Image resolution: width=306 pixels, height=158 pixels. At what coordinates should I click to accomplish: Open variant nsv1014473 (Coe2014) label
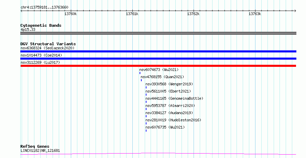point(41,55)
